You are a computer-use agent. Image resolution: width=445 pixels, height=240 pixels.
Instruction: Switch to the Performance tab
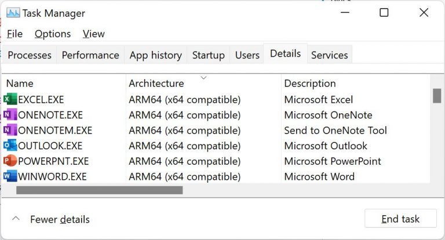tap(90, 55)
